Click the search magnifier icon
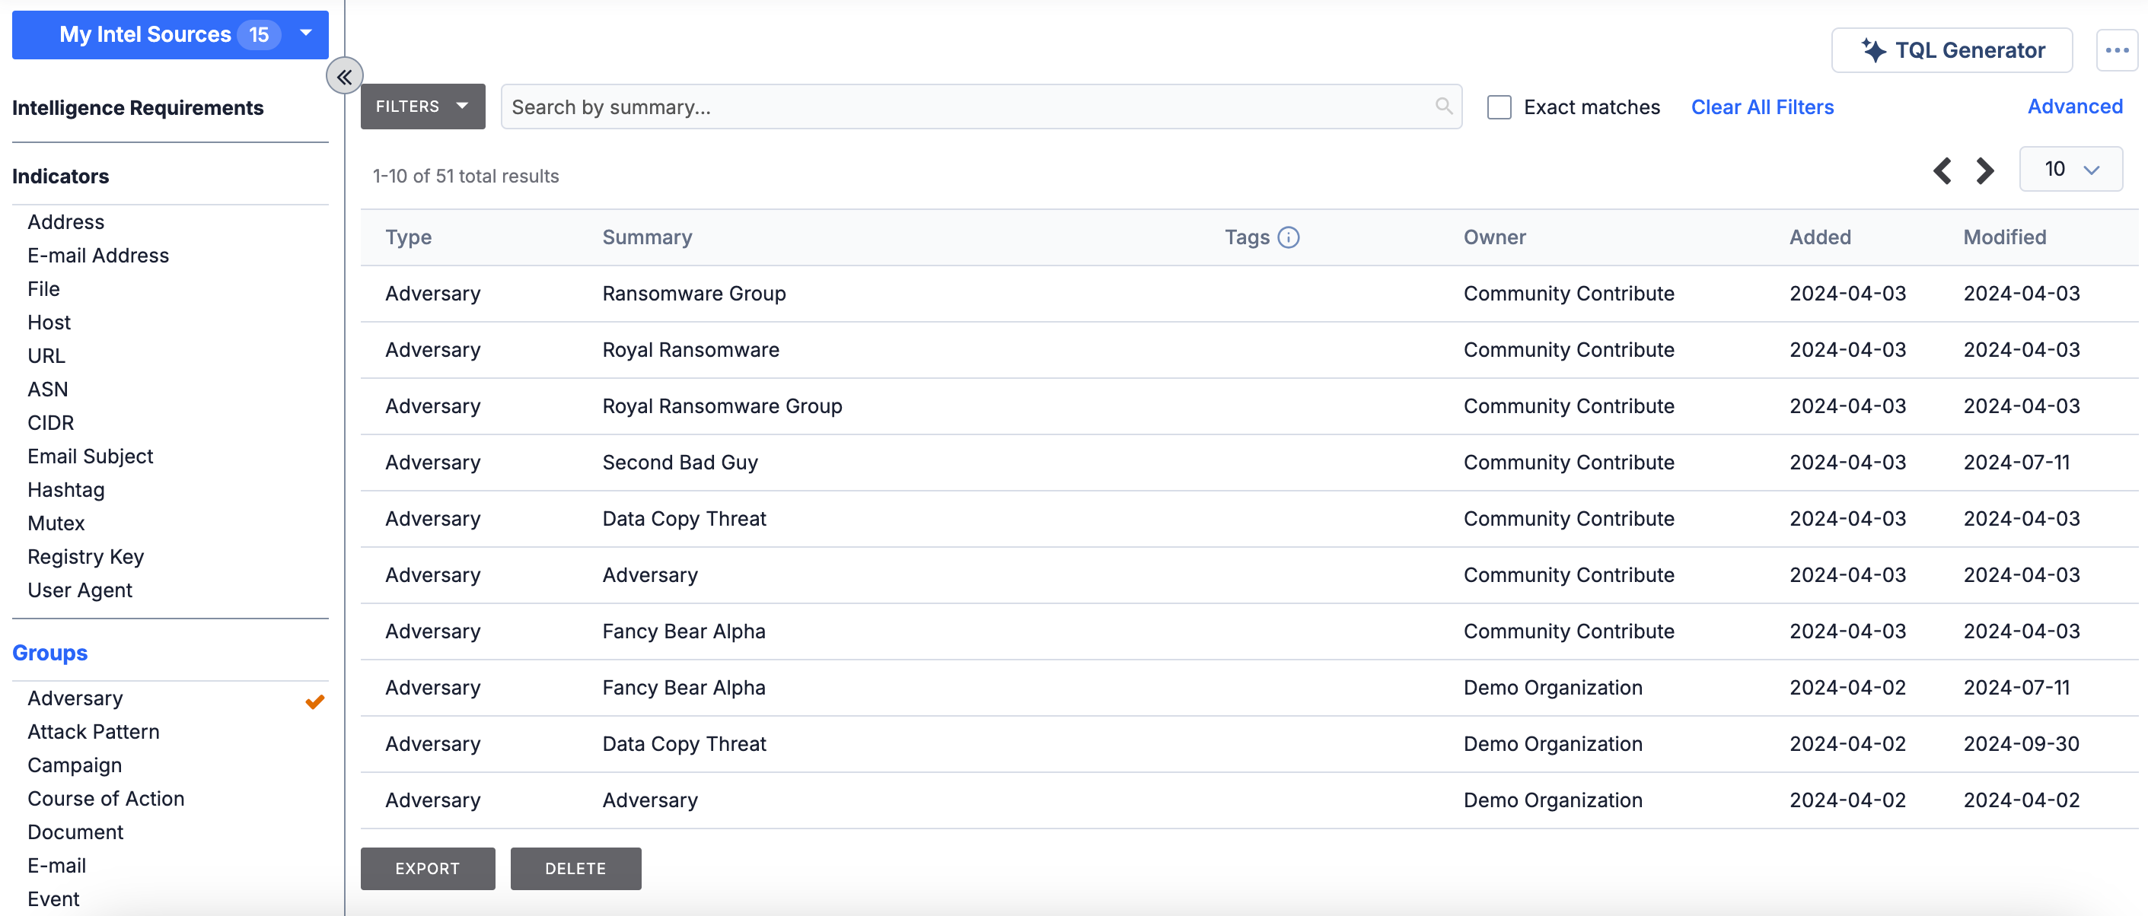Viewport: 2148px width, 916px height. click(1444, 106)
